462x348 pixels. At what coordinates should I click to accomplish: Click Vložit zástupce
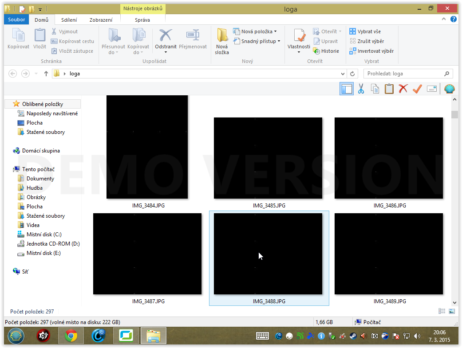click(x=72, y=51)
